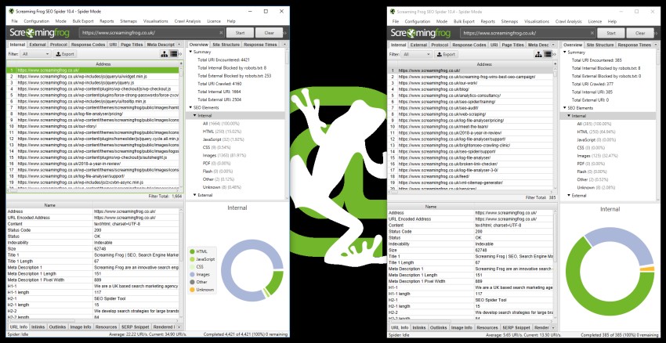Open SERP Snippet tab in left window

pyautogui.click(x=135, y=327)
